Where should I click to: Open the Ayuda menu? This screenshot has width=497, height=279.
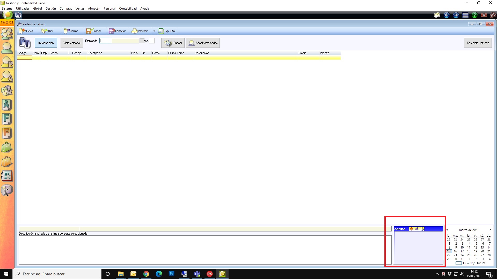pyautogui.click(x=145, y=9)
